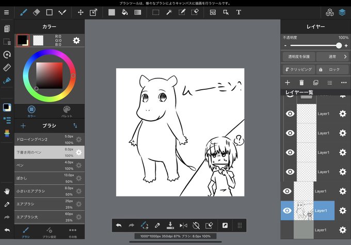Decrease opacity with minus button
This screenshot has height=245, width=351.
(x=285, y=45)
